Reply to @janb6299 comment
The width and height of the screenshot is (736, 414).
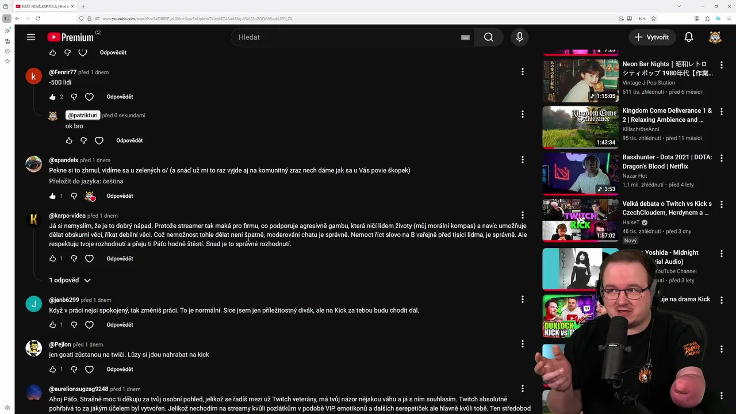[120, 325]
